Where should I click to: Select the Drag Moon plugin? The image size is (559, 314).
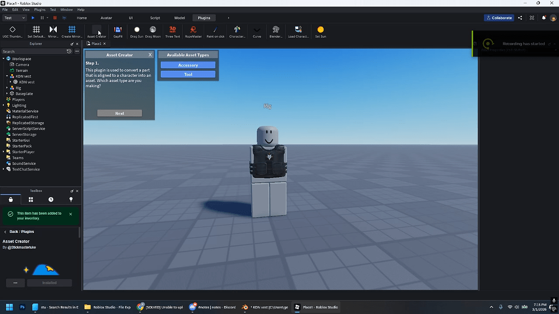[x=153, y=31]
